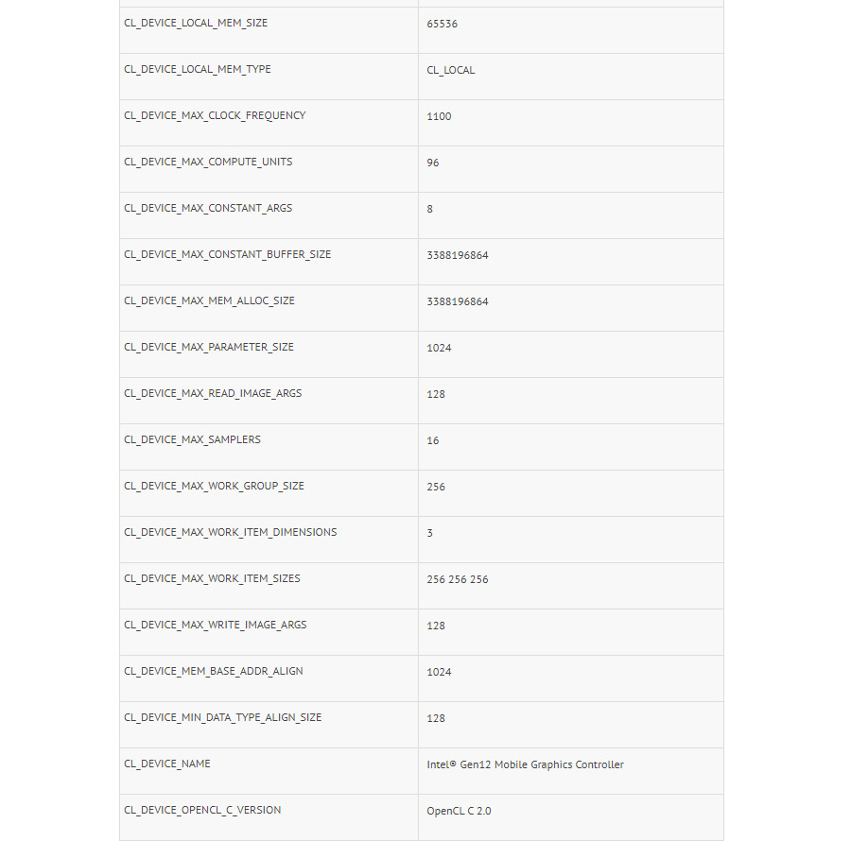Click the CL_DEVICE_MAX_CONSTANT_ARGS label

click(208, 208)
